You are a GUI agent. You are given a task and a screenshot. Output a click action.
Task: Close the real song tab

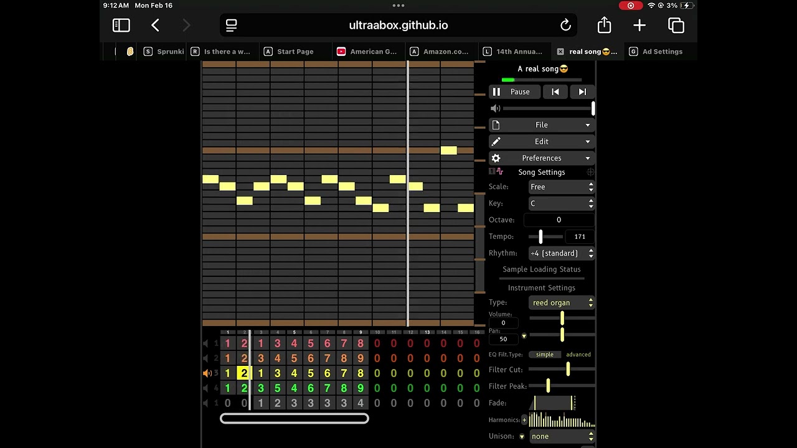tap(560, 52)
